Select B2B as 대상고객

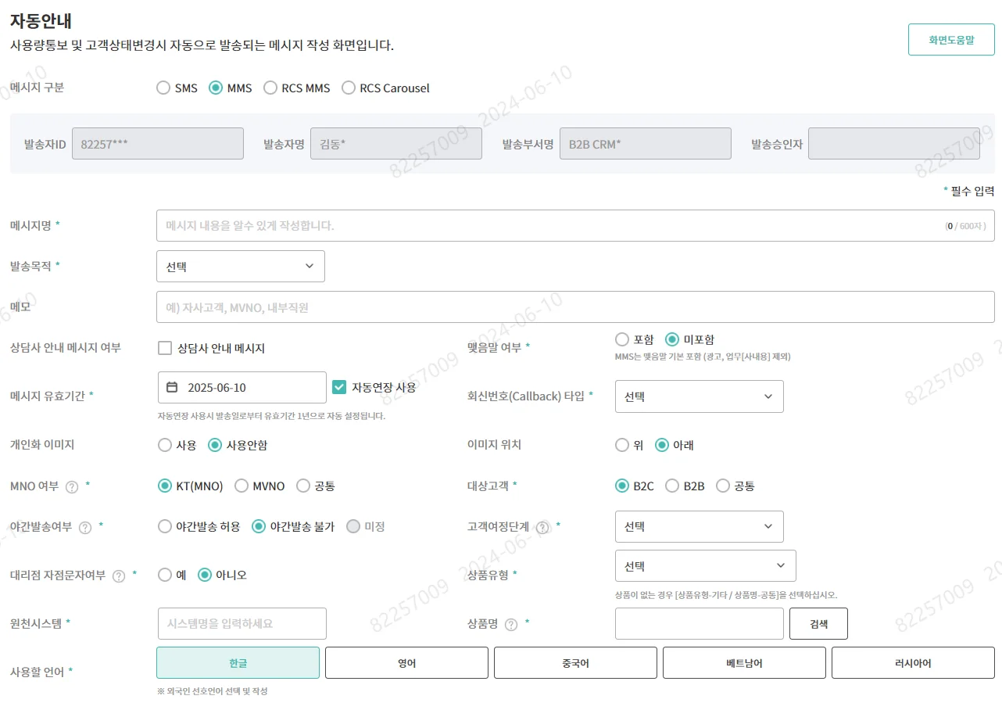(672, 486)
